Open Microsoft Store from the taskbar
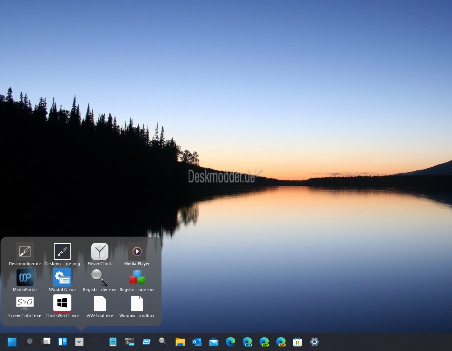This screenshot has width=452, height=351. tap(298, 342)
